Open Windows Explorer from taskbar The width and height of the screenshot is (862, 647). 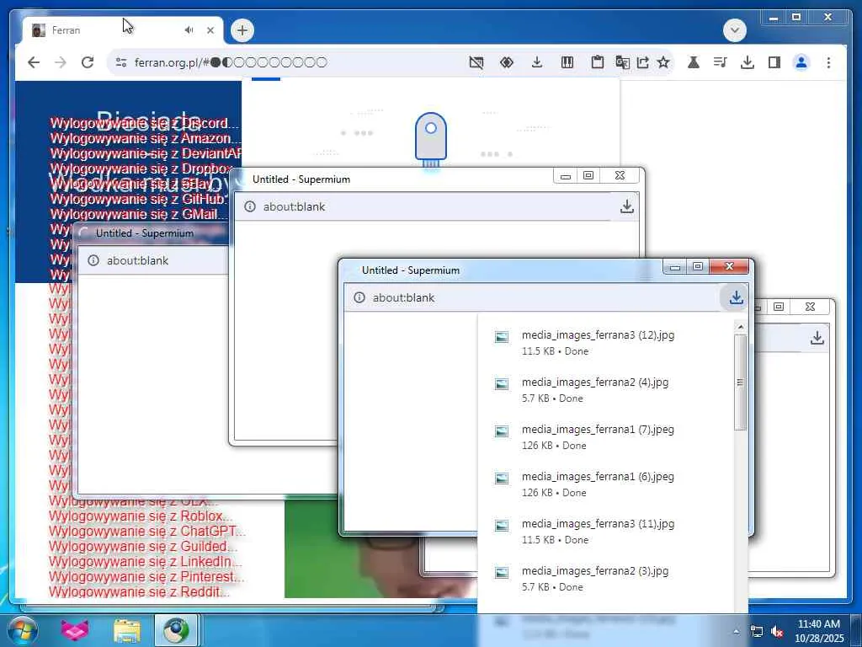126,630
